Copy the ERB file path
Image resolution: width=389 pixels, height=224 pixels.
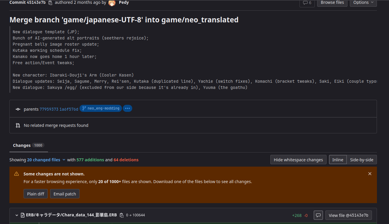[x=122, y=215]
